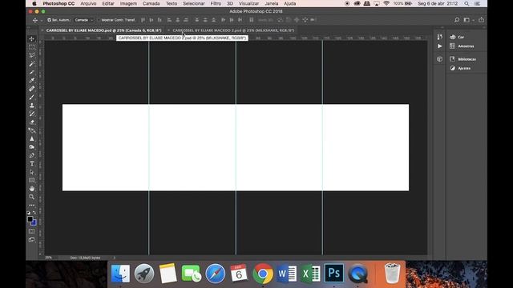Open Google Chrome from the Dock

pos(262,274)
